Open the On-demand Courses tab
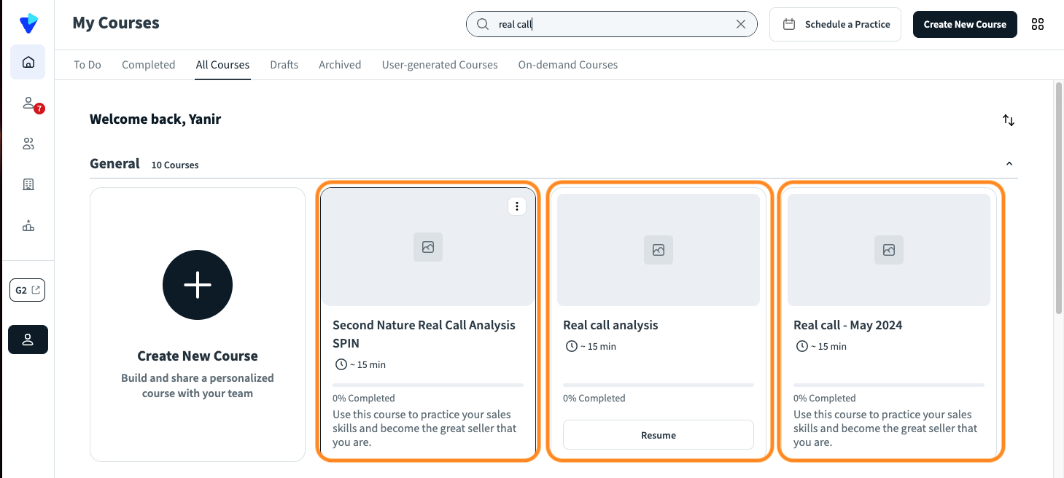The width and height of the screenshot is (1064, 478). point(568,65)
